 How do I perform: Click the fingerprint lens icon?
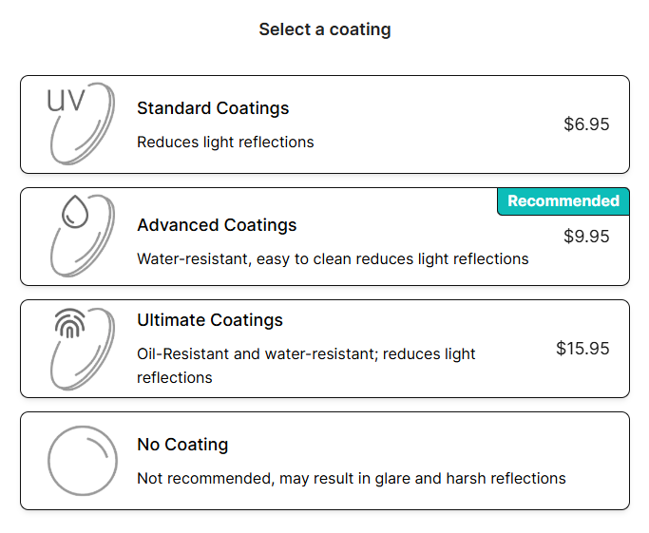click(83, 349)
